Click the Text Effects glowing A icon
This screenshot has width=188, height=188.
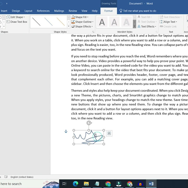pyautogui.click(x=139, y=26)
